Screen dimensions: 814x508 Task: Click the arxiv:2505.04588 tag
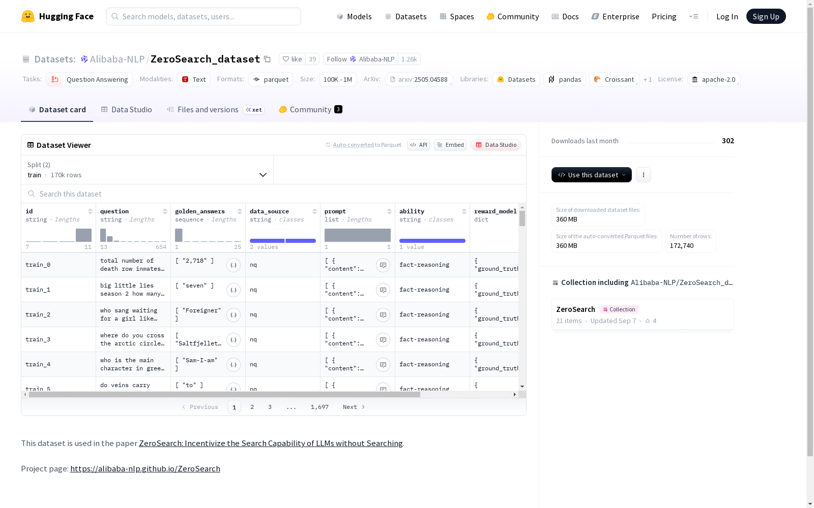(x=419, y=79)
